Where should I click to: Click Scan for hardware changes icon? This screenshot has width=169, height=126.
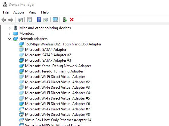[x=55, y=20]
